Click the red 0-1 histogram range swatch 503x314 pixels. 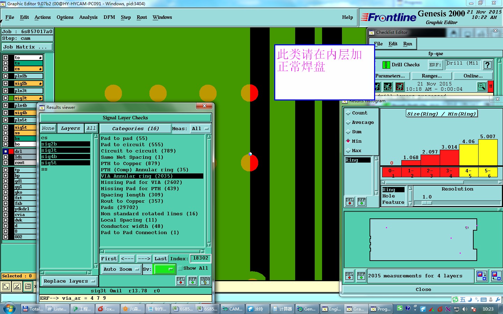click(392, 173)
